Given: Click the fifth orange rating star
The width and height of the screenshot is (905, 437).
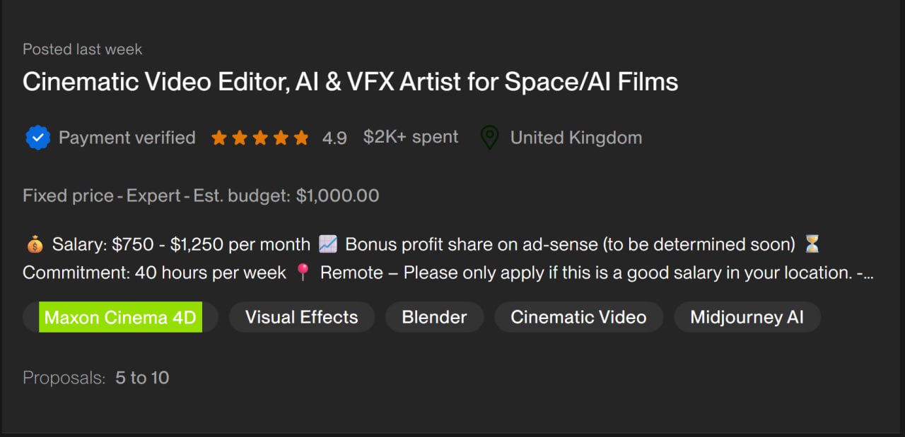Looking at the screenshot, I should (301, 138).
